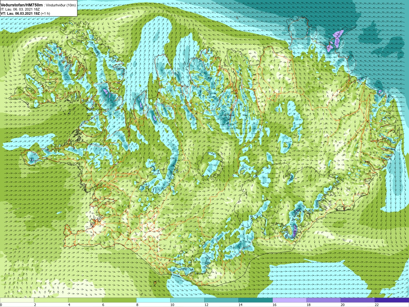Screen dimensions: 409x307
Task: Click the green 6–8 legend swatch
Action: pyautogui.click(x=119, y=300)
